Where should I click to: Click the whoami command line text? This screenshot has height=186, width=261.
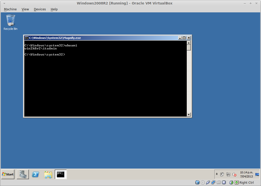pos(71,45)
